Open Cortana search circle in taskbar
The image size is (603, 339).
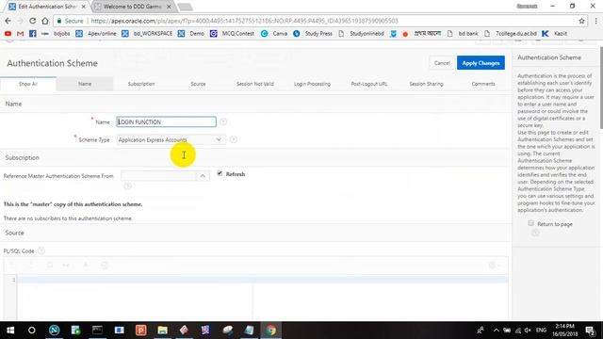[31, 331]
